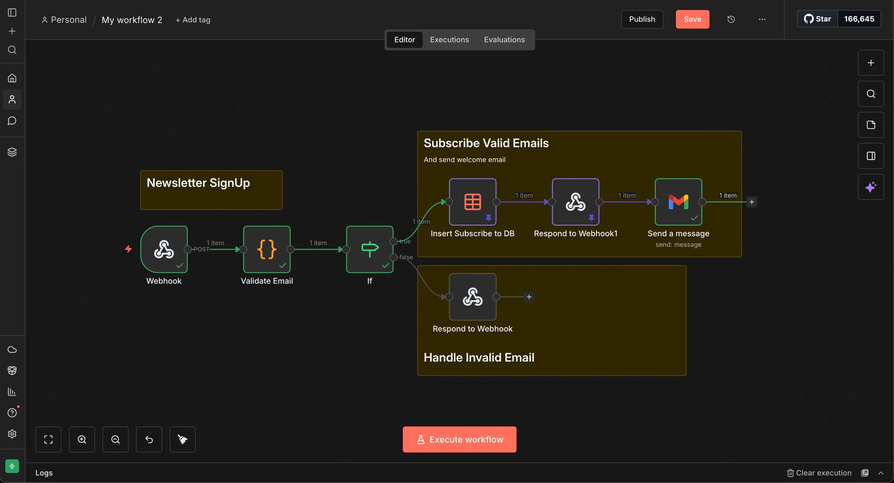The height and width of the screenshot is (483, 894).
Task: Open the three-dot workflow options menu
Action: [x=762, y=19]
